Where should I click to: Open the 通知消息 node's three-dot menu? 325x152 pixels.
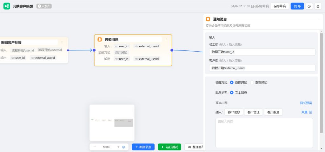(x=166, y=39)
